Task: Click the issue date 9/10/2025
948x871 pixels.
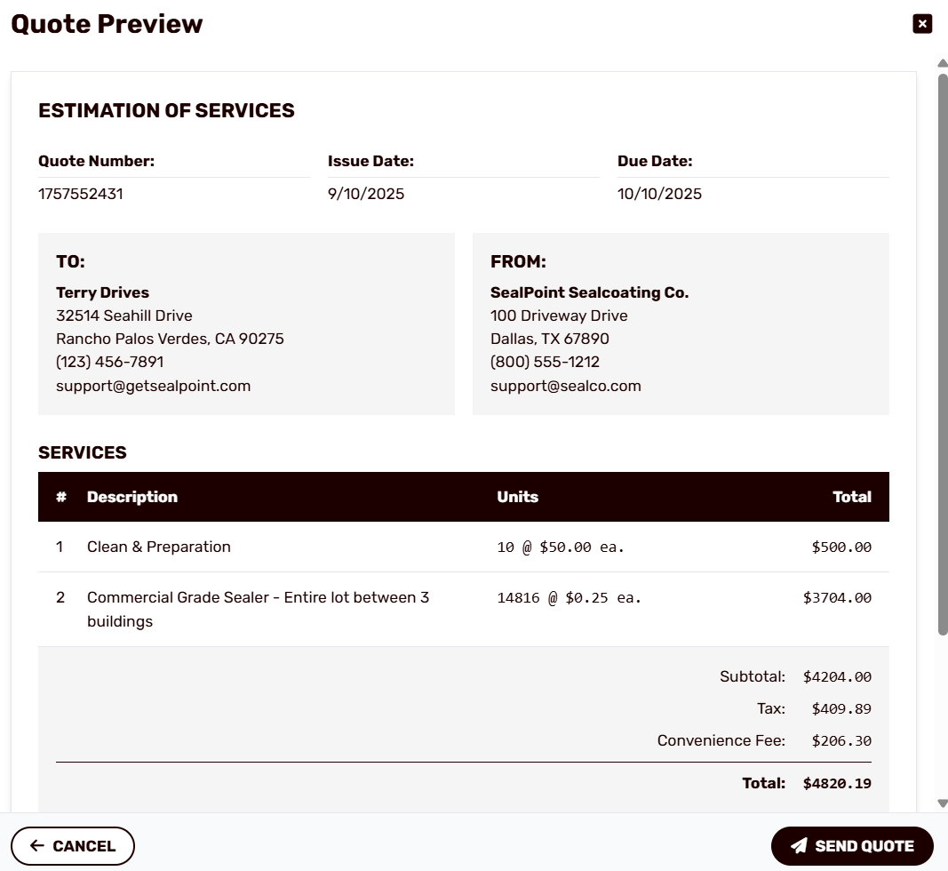Action: 366,194
